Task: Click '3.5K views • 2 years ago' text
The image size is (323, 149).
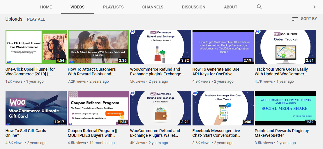Action: 276,143
